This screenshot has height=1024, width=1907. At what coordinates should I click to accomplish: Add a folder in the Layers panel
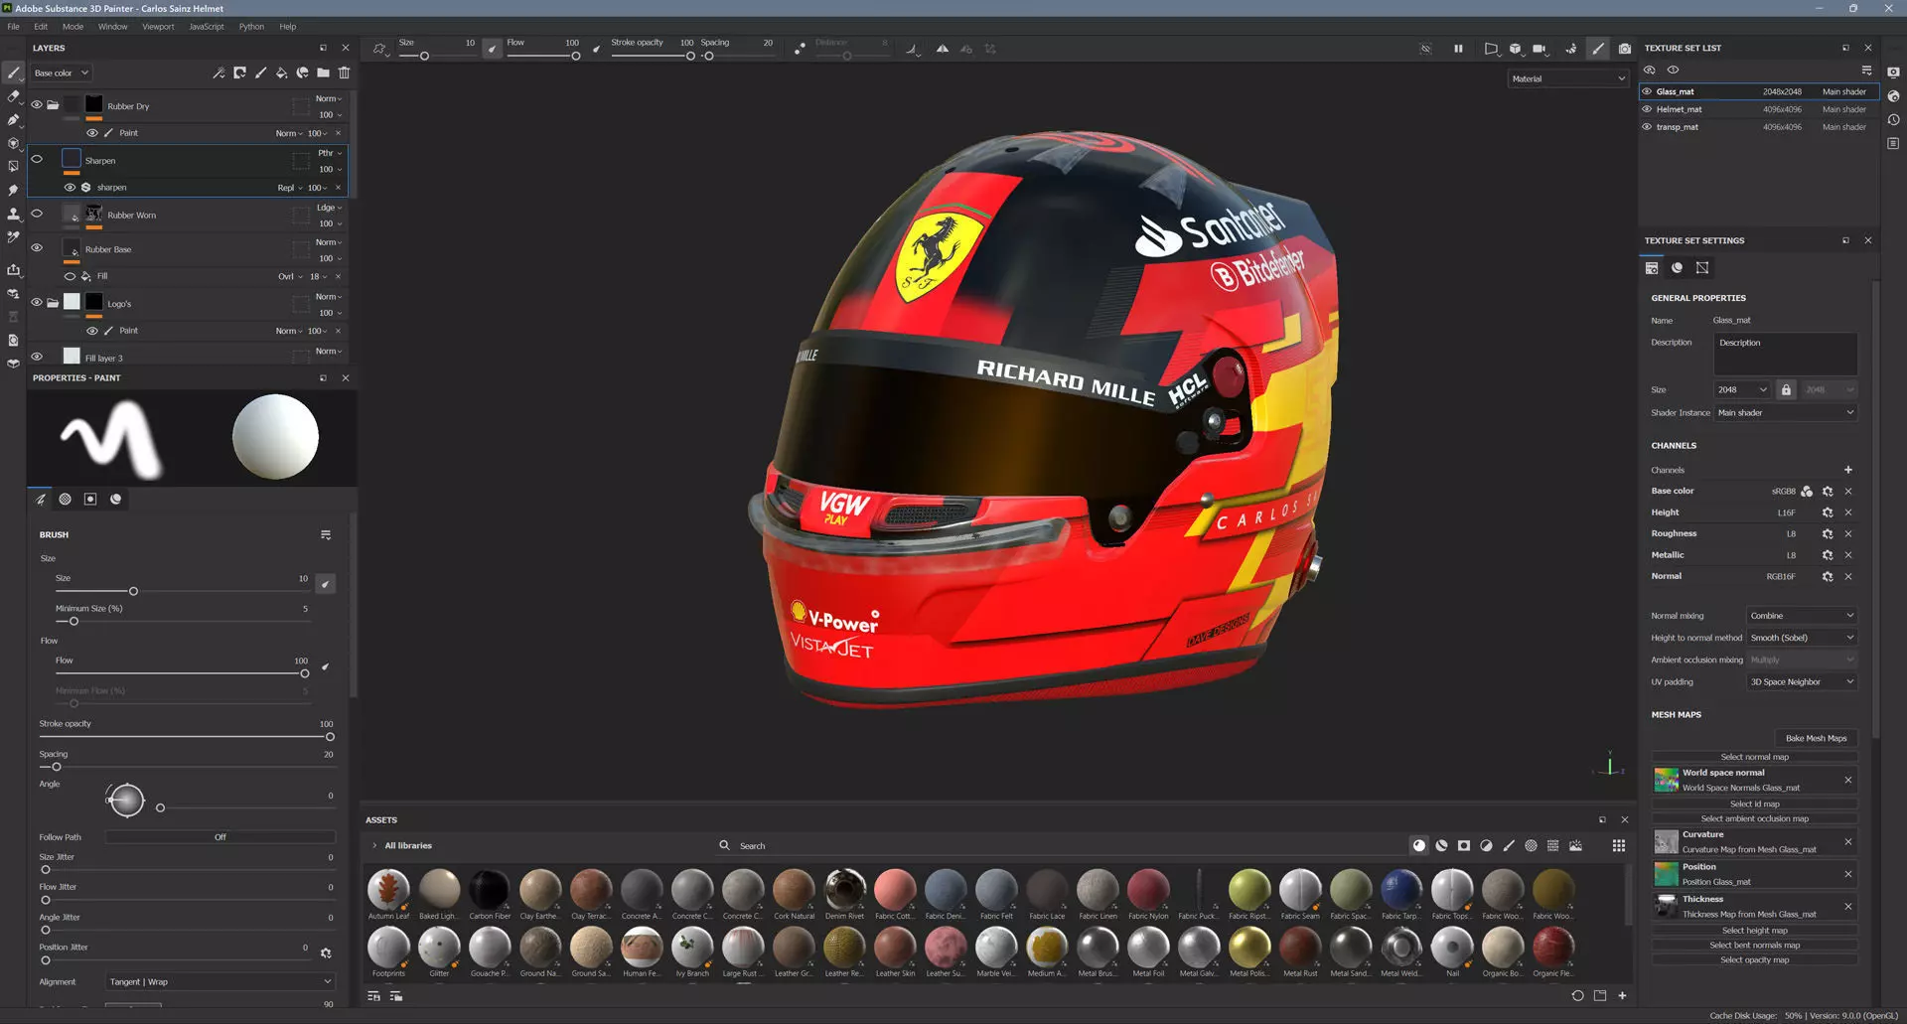[x=323, y=73]
